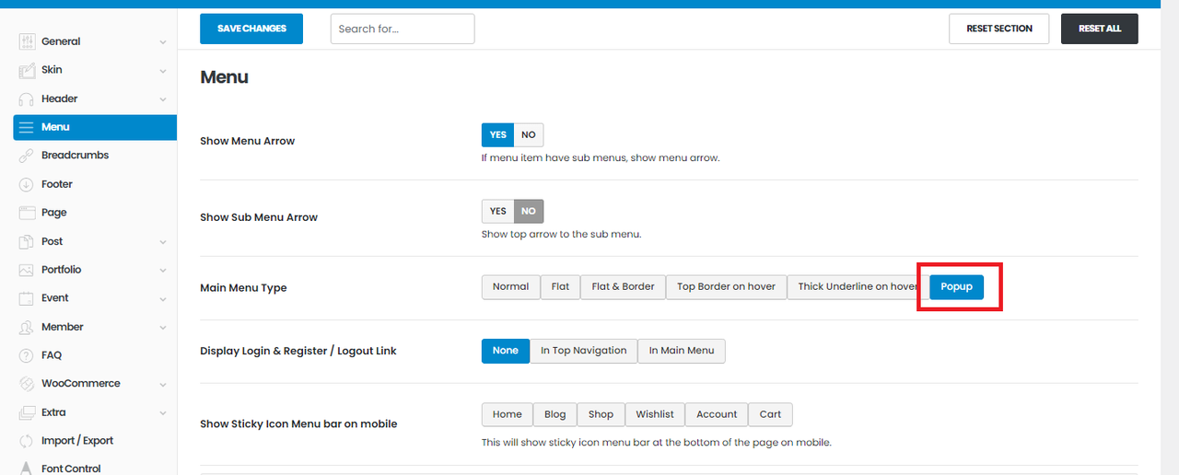Open the Footer settings section
This screenshot has height=475, width=1179.
[x=95, y=184]
